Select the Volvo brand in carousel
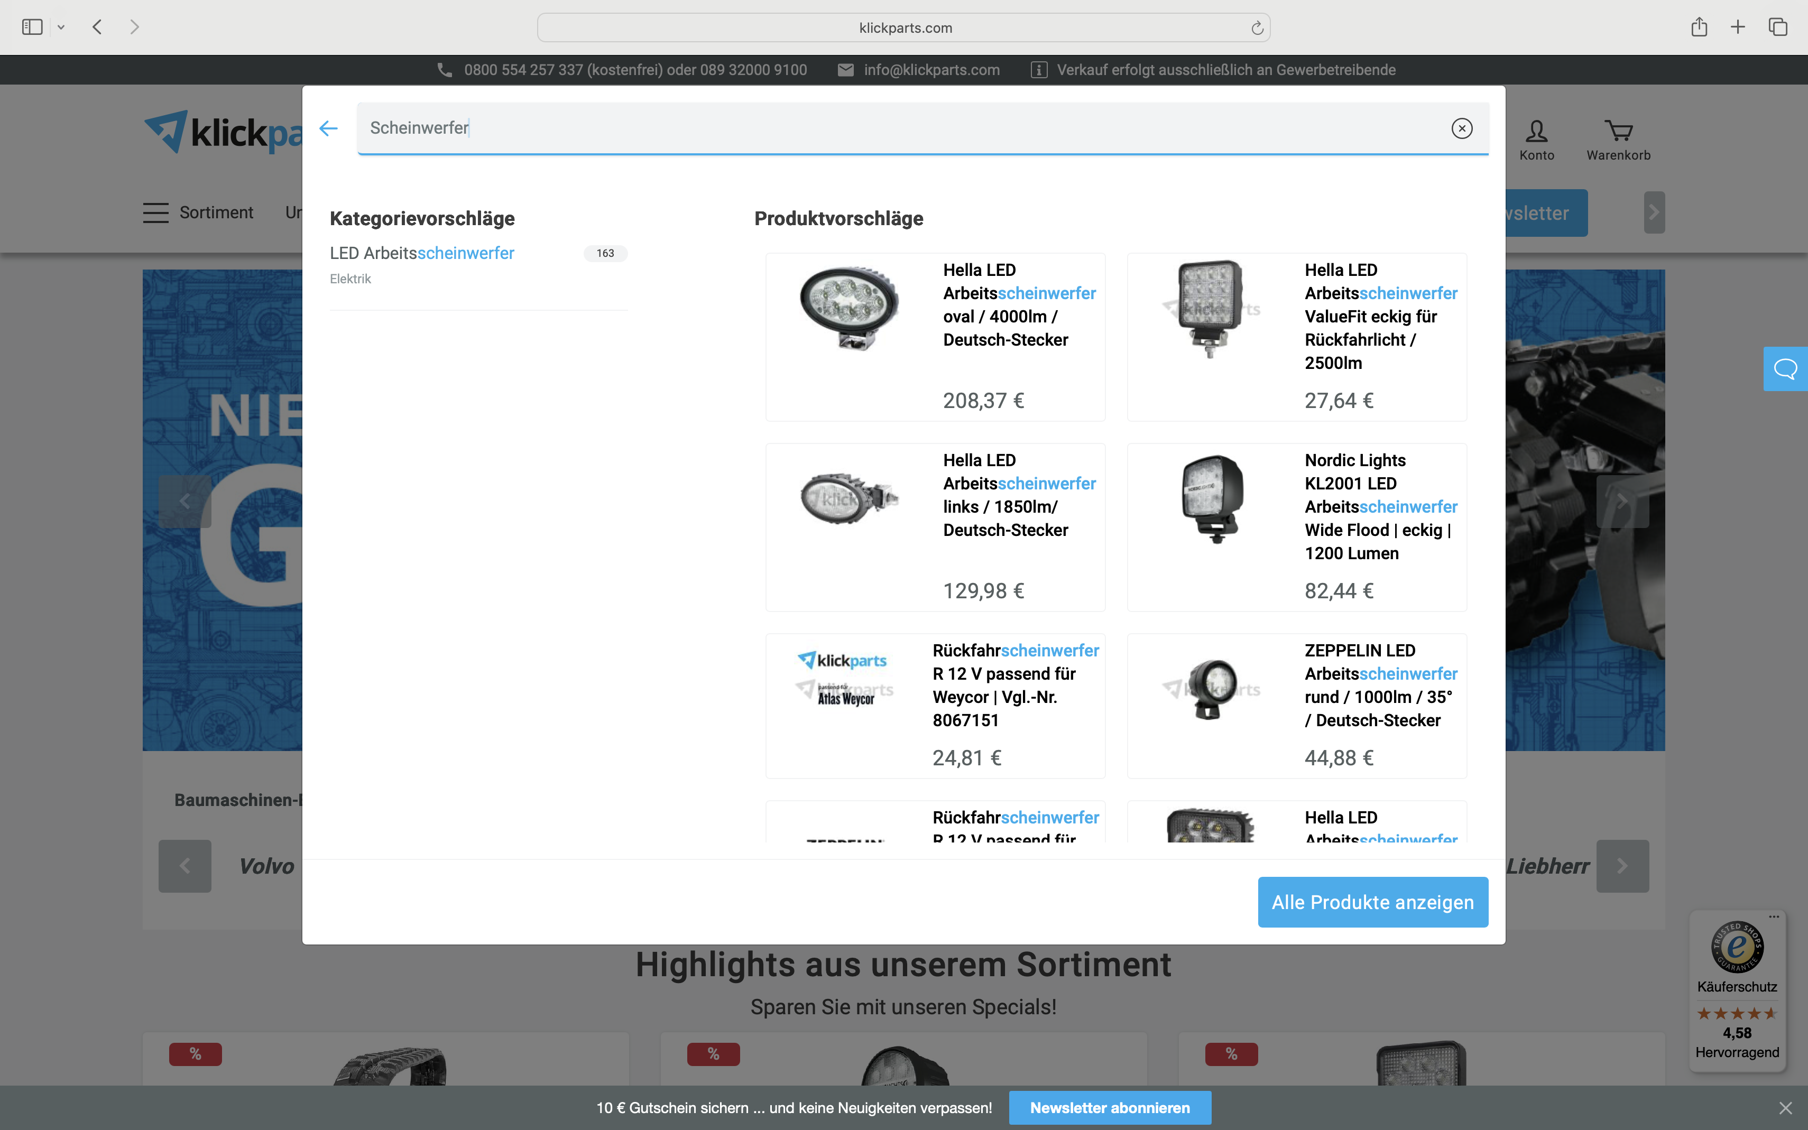The image size is (1808, 1130). (x=267, y=866)
